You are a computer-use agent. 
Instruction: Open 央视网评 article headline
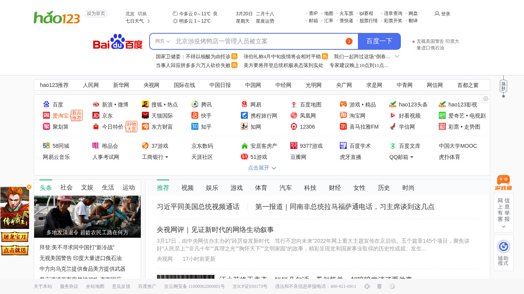pos(215,230)
